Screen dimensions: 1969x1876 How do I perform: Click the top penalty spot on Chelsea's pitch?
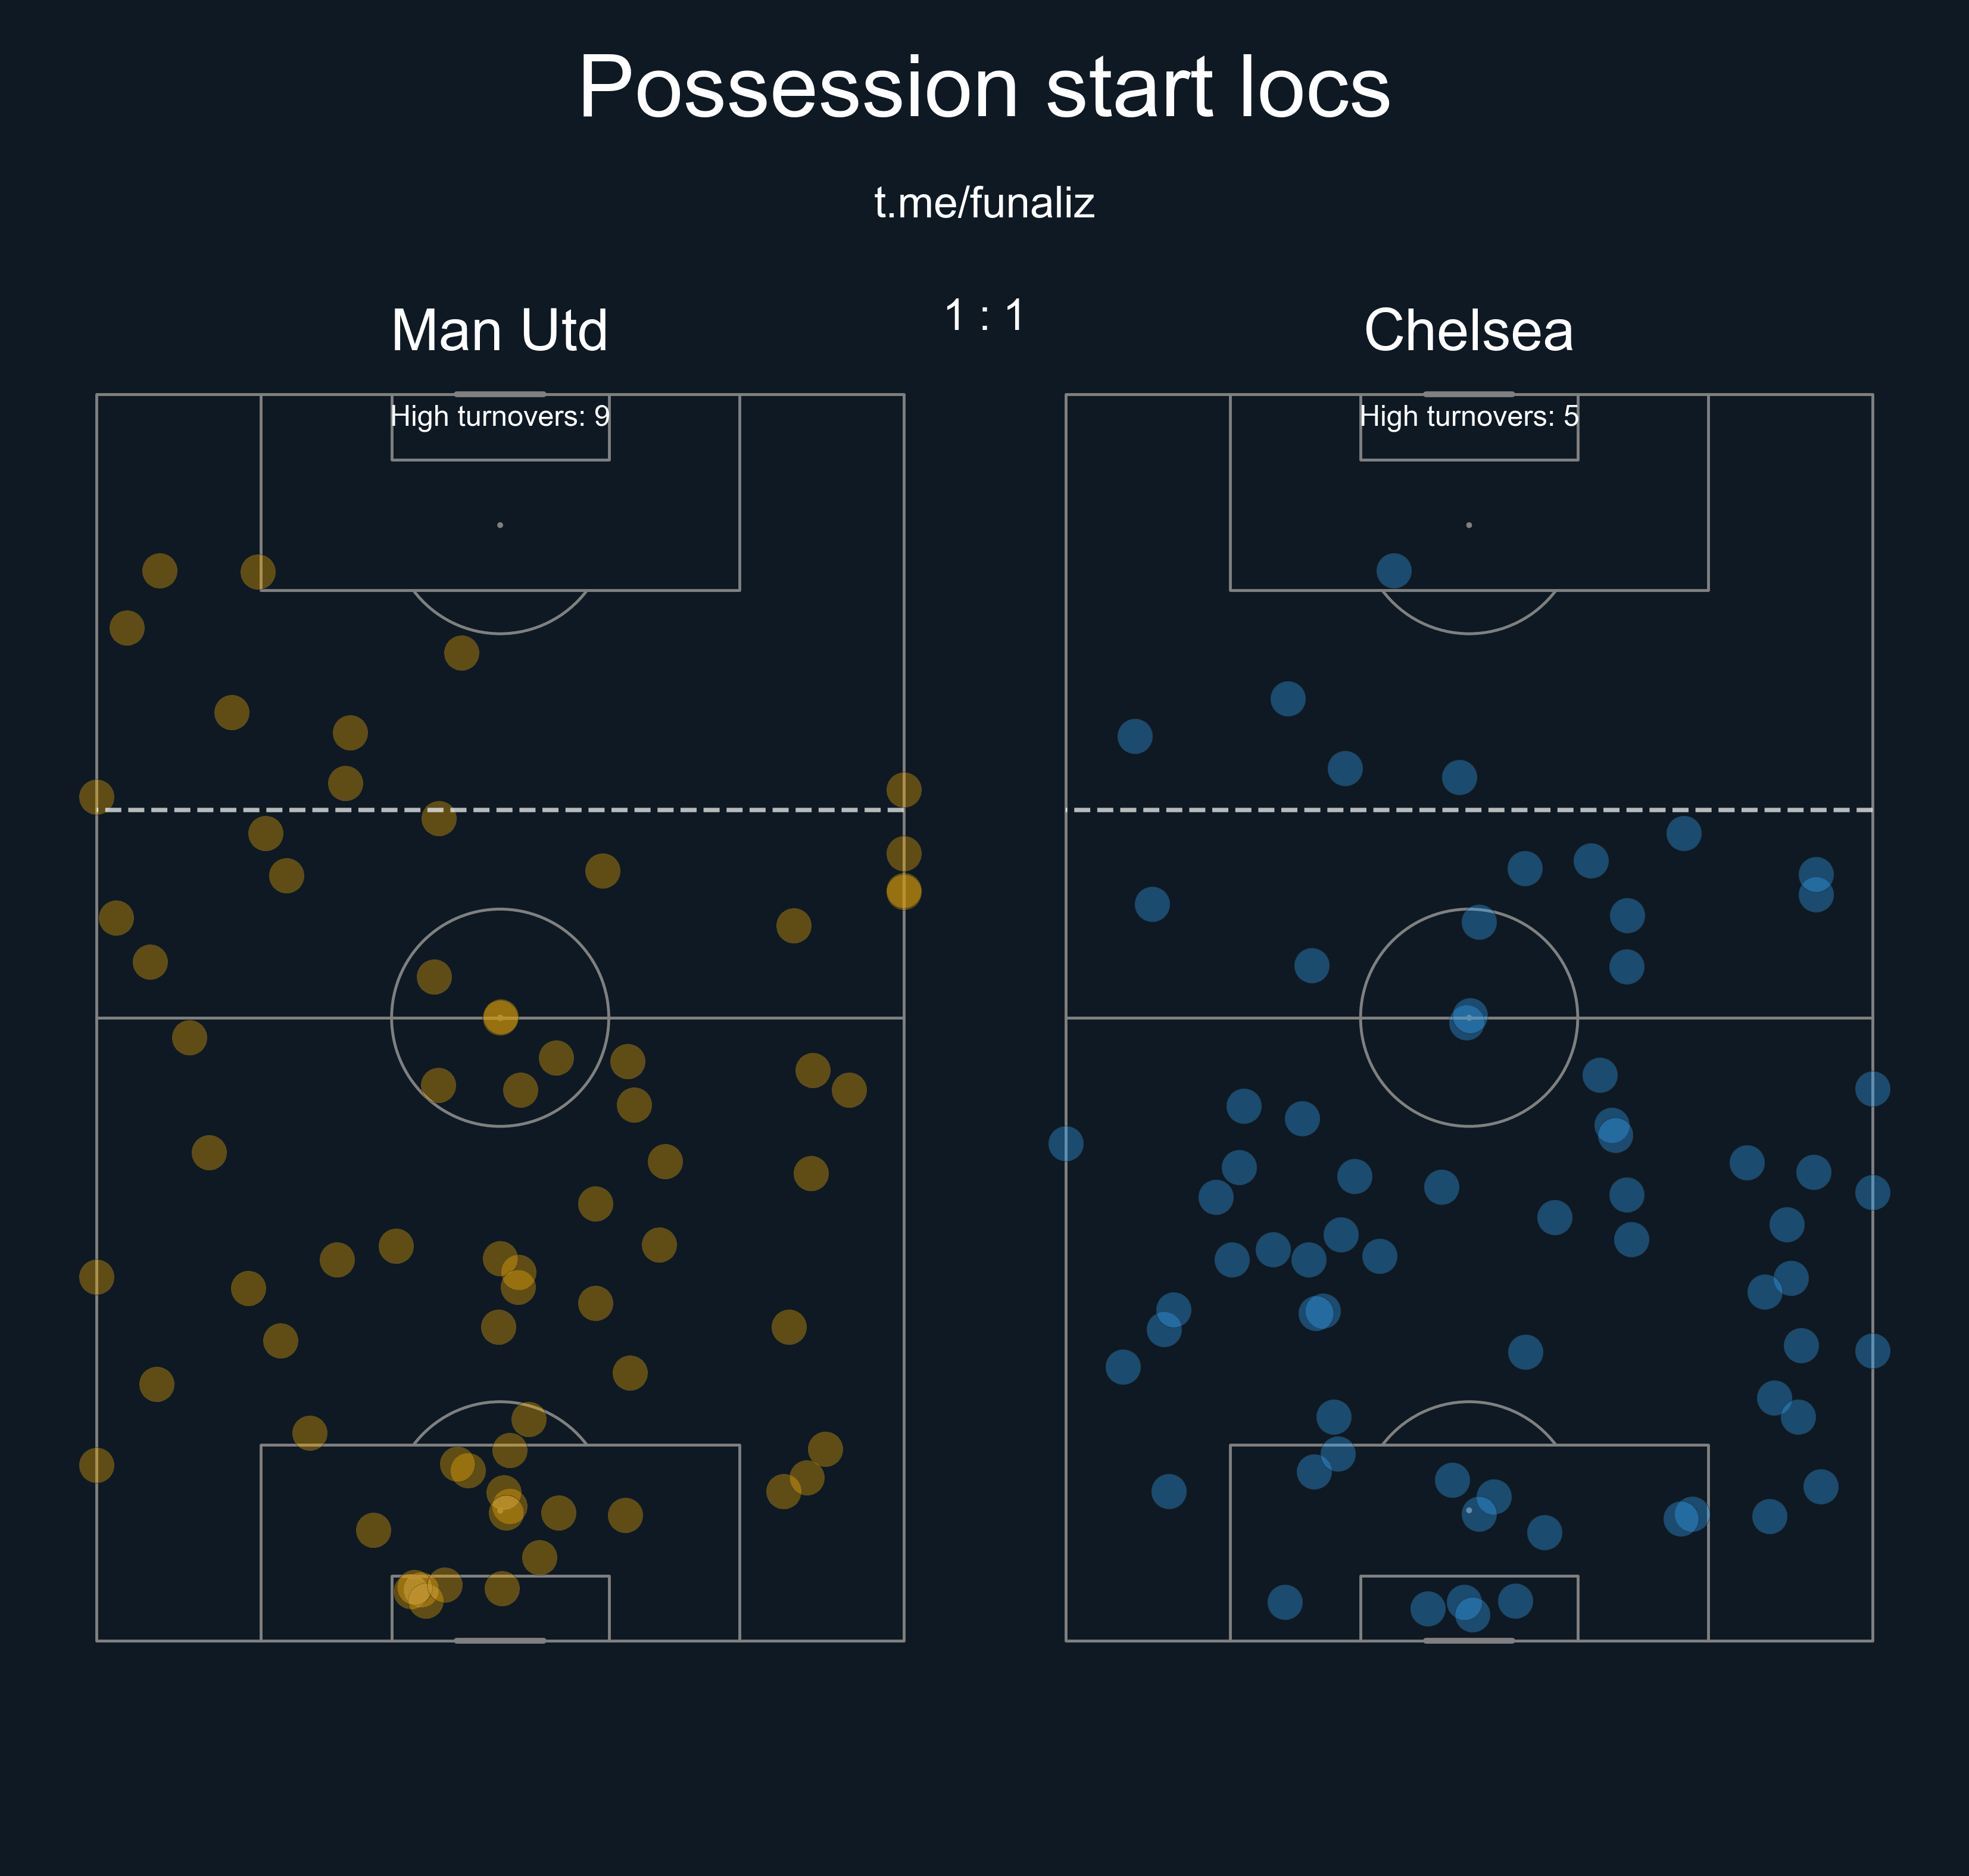(1468, 525)
